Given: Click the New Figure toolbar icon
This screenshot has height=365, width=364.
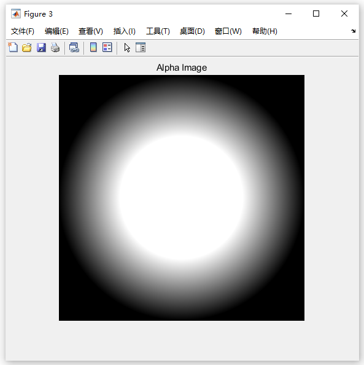Looking at the screenshot, I should (x=13, y=47).
